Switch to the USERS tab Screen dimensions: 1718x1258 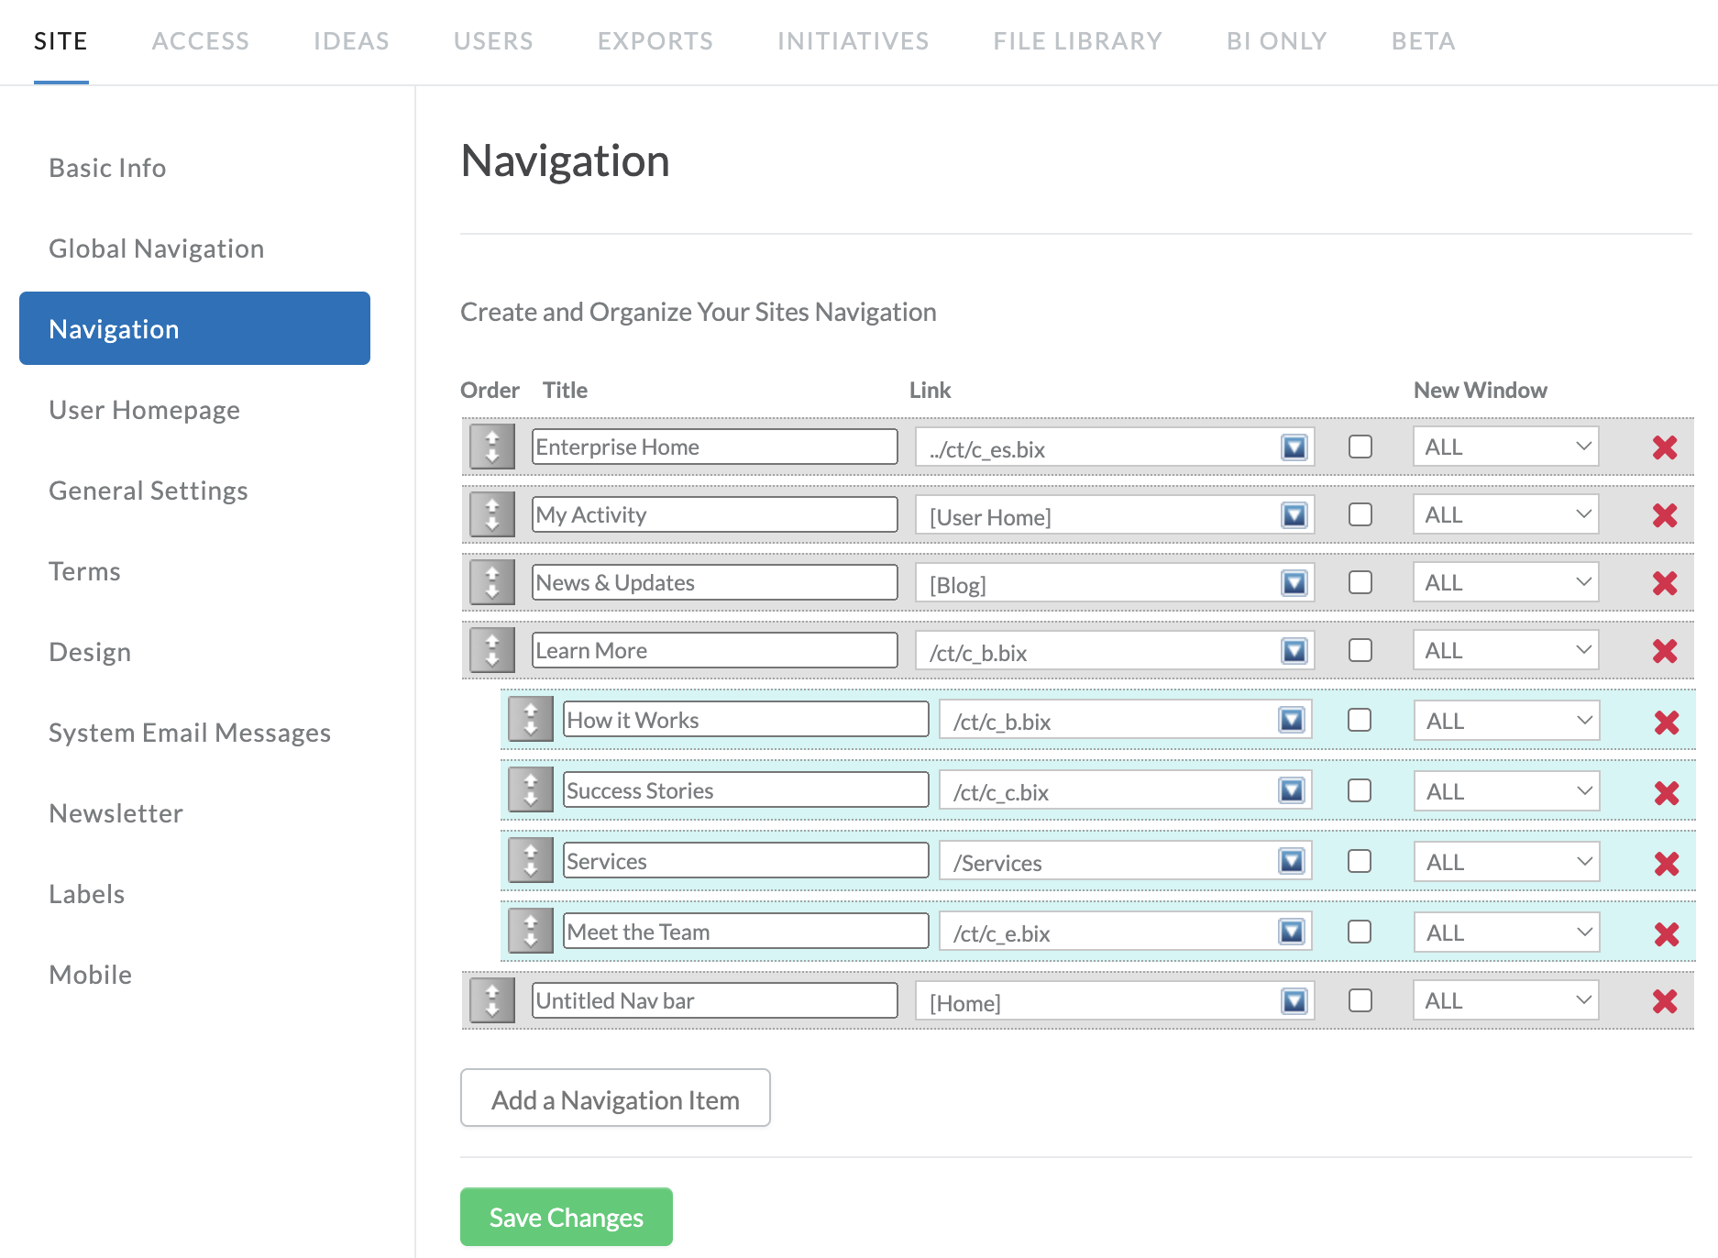tap(493, 41)
